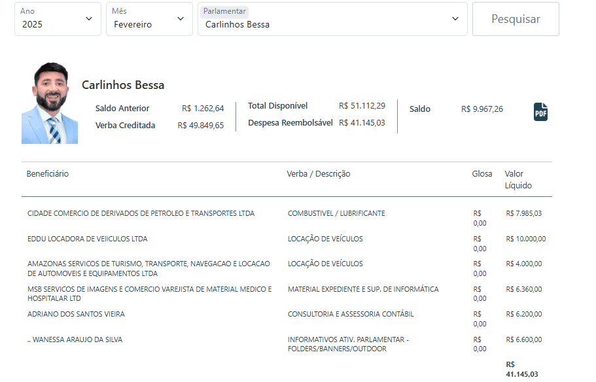Viewport: 596px width, 382px height.
Task: Click the Carlinhos Bessa name heading
Action: [123, 85]
